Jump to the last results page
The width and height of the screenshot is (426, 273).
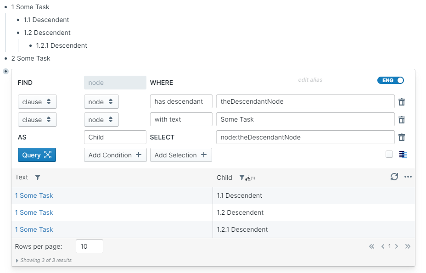click(408, 246)
